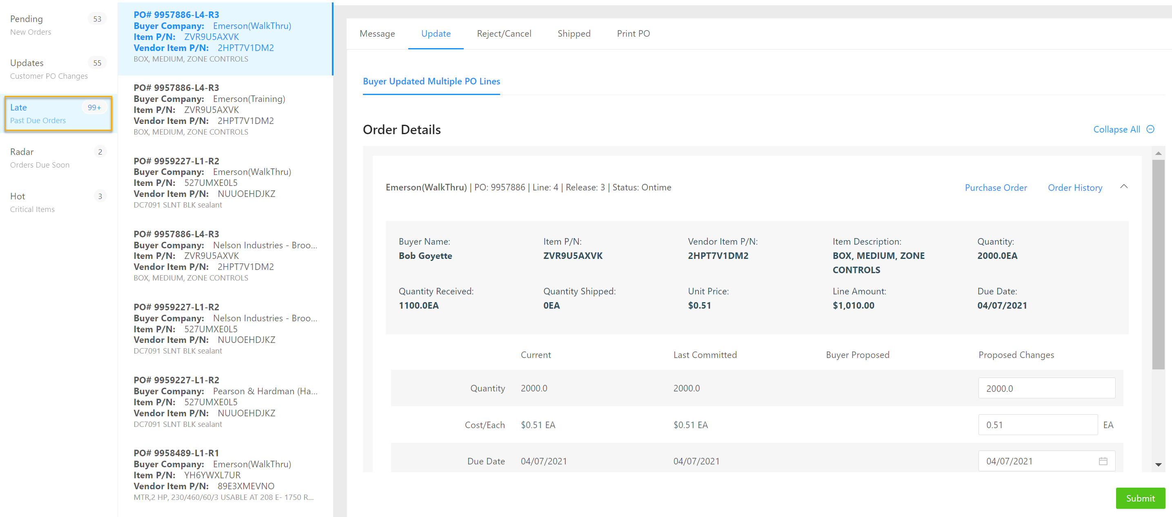Click scrollbar up arrow in Order Details

[x=1159, y=153]
